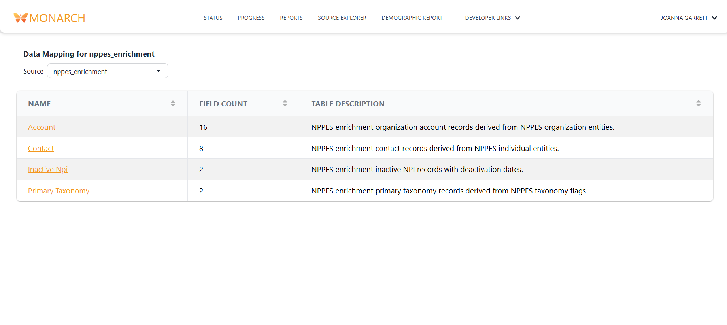Click the inactive NPI deactivation dates description
The image size is (727, 325).
click(x=417, y=170)
